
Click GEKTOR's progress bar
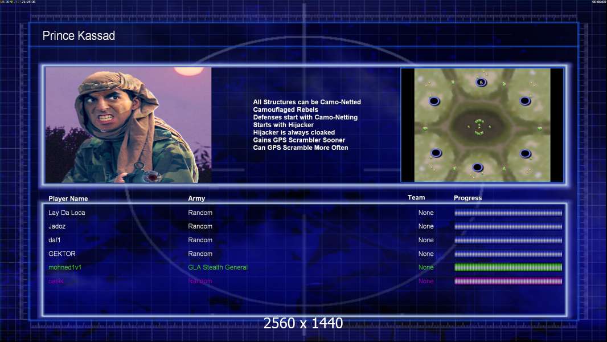(508, 254)
